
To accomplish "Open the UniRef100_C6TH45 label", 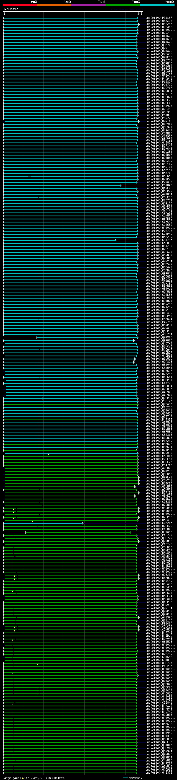I will 159,185.
